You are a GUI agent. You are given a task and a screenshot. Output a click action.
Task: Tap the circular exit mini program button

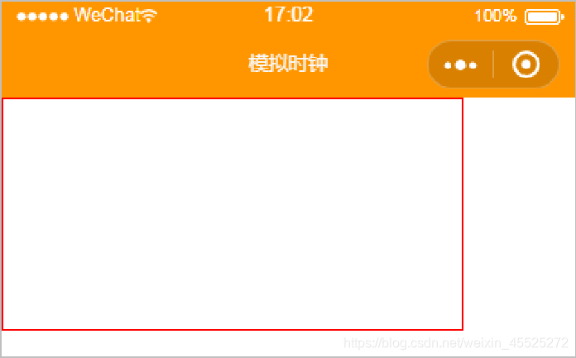(x=526, y=64)
